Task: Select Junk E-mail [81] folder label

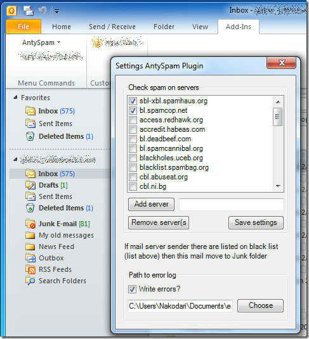Action: pos(64,224)
